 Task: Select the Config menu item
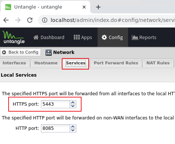113,37
